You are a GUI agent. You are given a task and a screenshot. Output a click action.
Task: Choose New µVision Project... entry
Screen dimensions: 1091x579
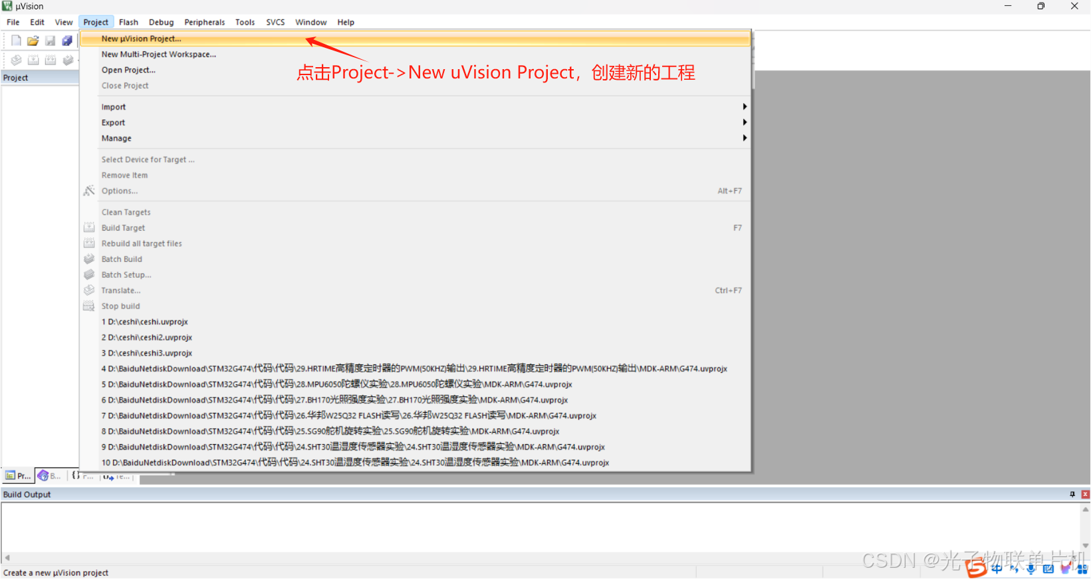[x=416, y=39]
